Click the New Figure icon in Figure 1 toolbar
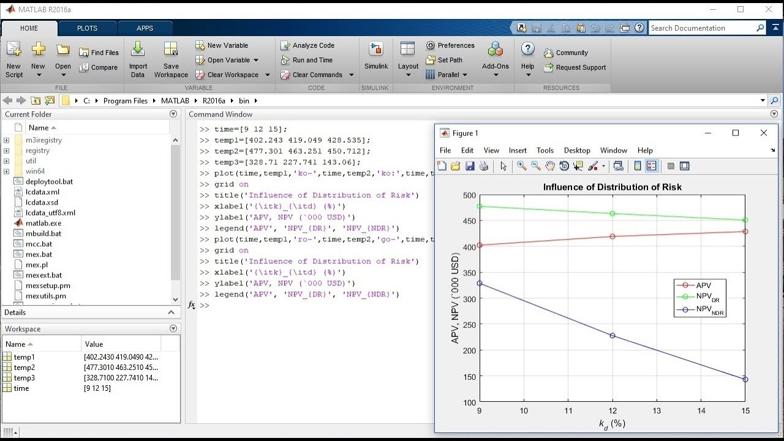 [442, 166]
